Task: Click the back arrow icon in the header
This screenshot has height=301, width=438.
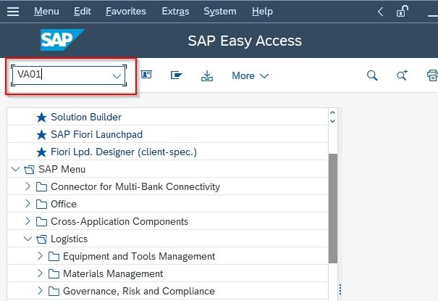Action: point(380,12)
